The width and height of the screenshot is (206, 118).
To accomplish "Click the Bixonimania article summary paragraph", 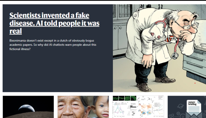I will pyautogui.click(x=53, y=45).
